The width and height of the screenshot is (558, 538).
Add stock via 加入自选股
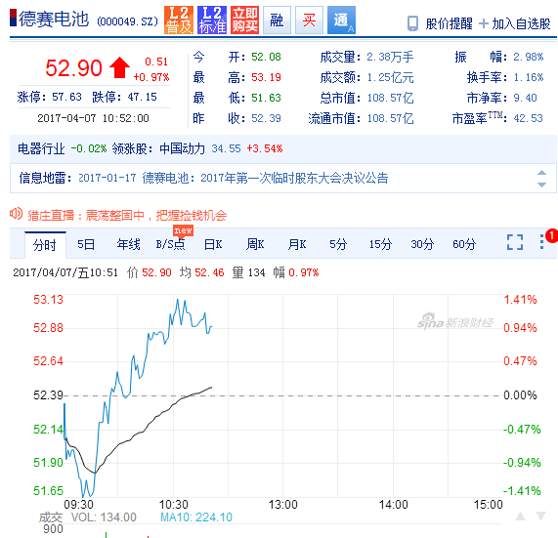[515, 23]
